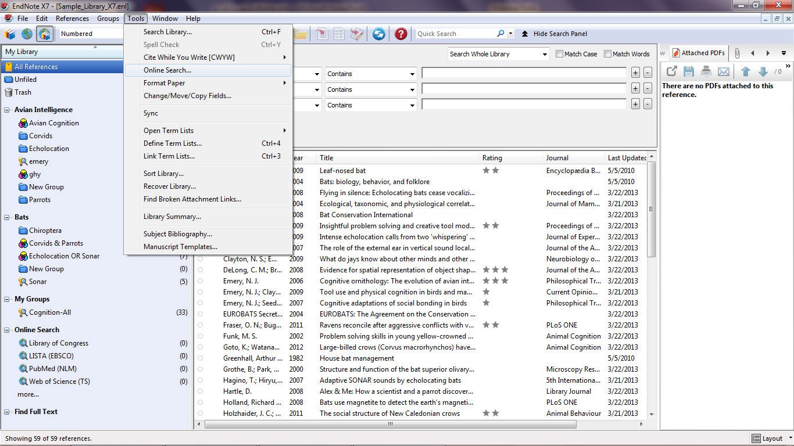Click the Return to Word Processor icon
The width and height of the screenshot is (794, 446).
(x=357, y=34)
